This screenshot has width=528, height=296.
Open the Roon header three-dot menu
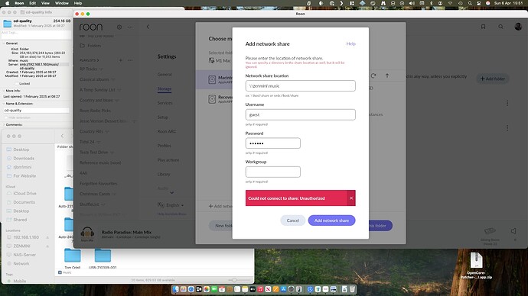[x=130, y=27]
